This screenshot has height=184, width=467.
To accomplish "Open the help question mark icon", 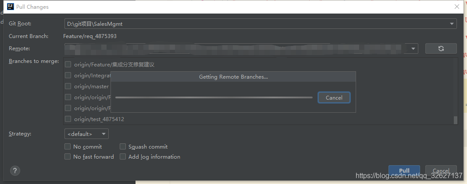I will coord(15,170).
